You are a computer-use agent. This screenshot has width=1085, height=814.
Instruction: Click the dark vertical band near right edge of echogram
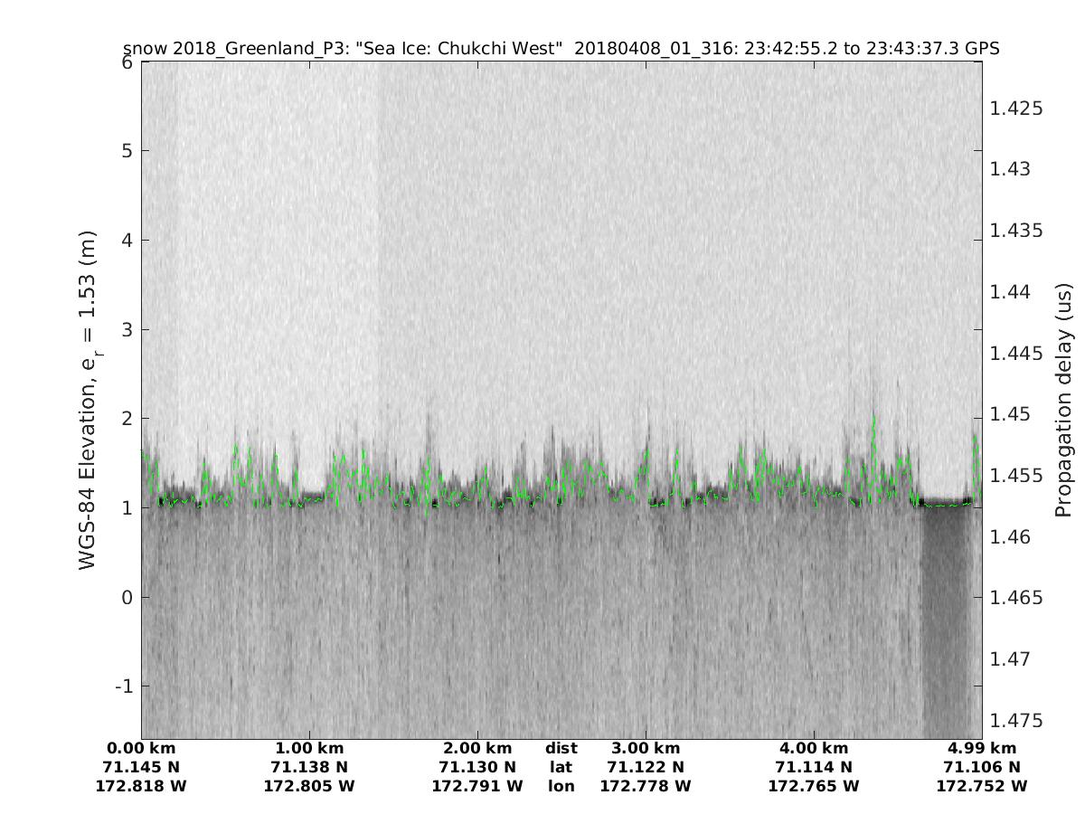tap(945, 624)
